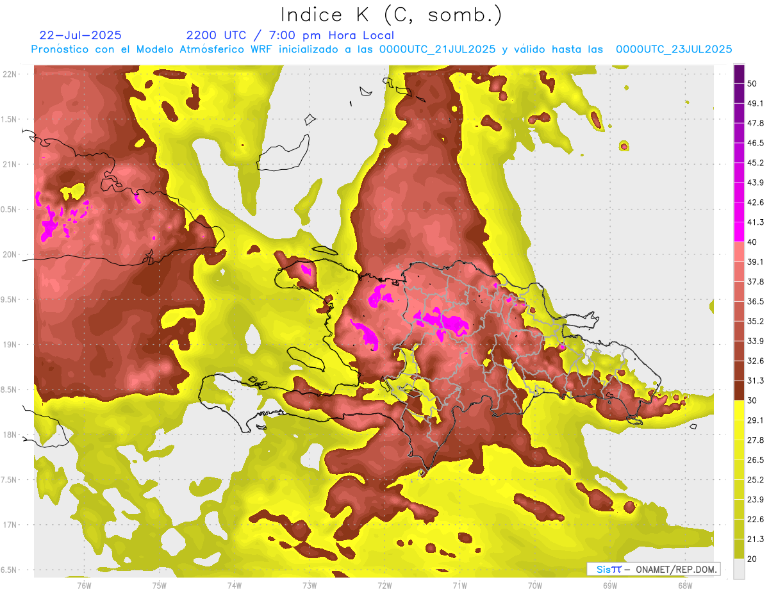Click the colorbar value "22.6"
This screenshot has height=594, width=769.
[756, 519]
